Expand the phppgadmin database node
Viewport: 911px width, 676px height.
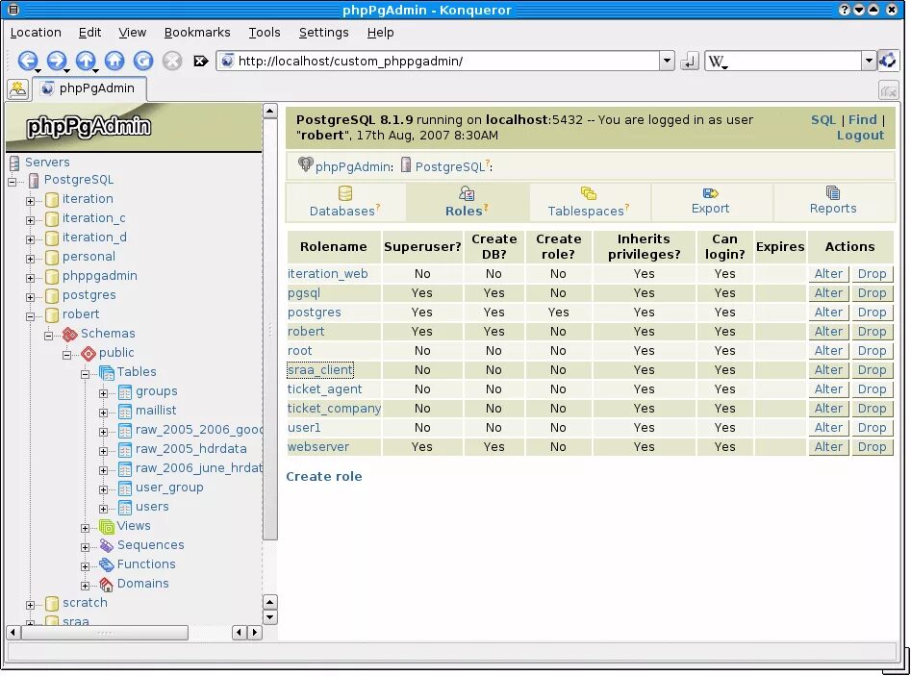coord(30,278)
